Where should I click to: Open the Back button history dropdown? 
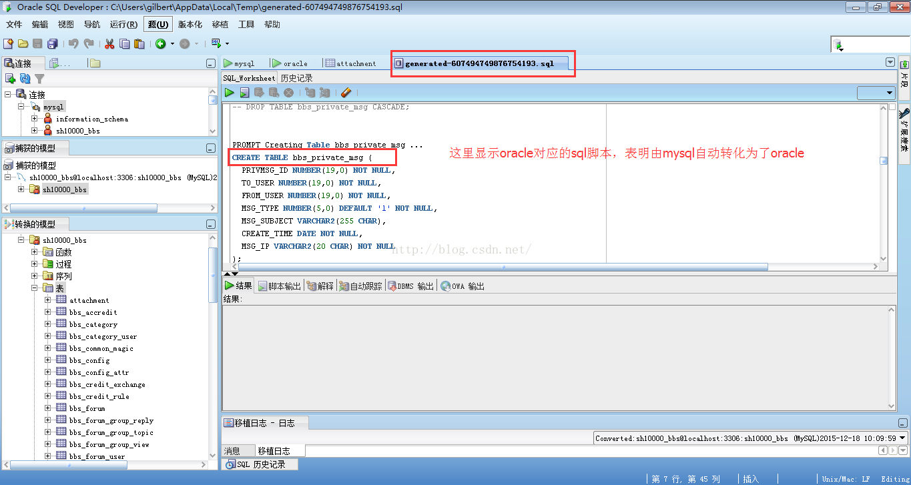pos(172,44)
